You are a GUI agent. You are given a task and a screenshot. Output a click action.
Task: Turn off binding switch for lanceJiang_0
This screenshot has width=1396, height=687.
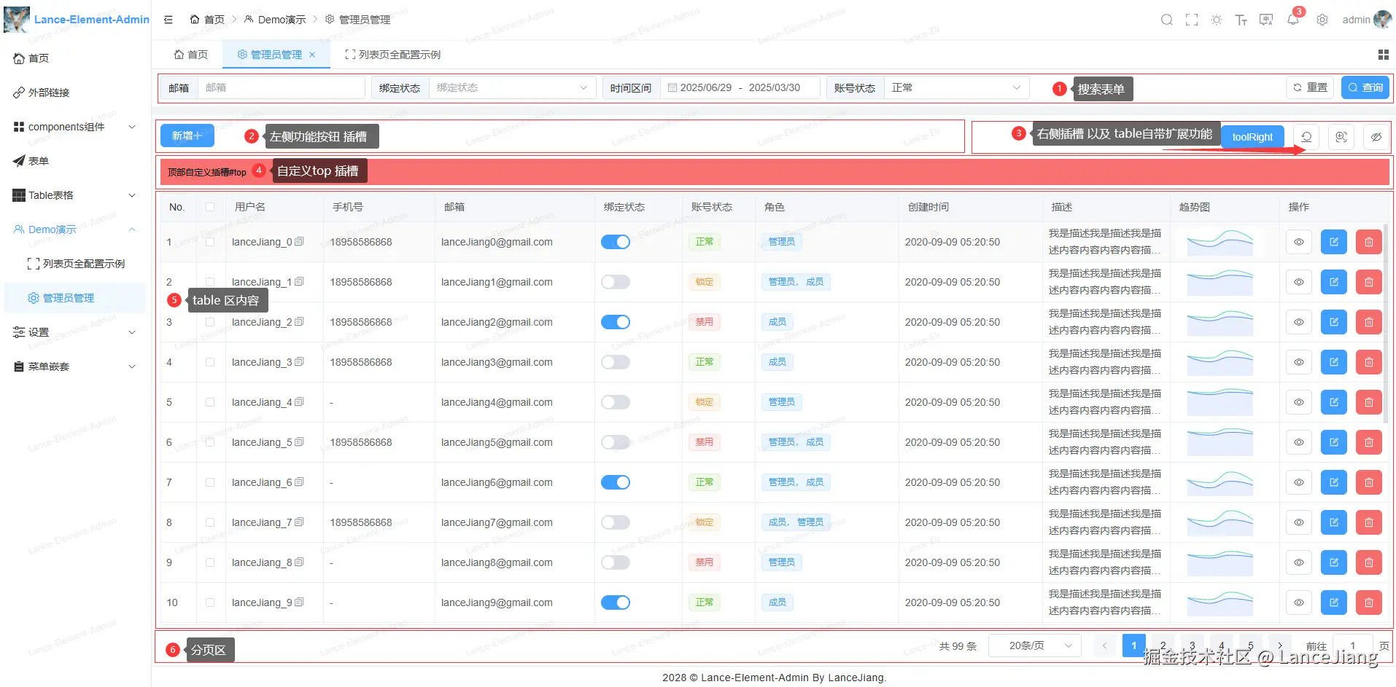pos(616,242)
